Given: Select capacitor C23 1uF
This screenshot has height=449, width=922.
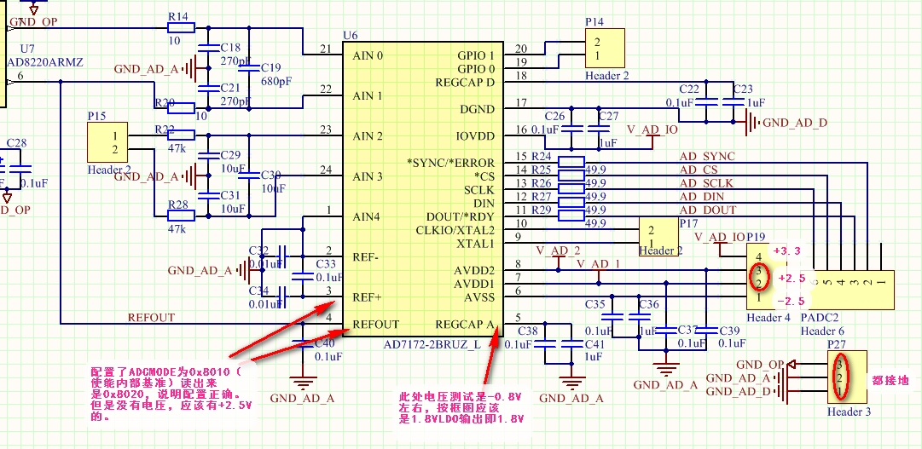Looking at the screenshot, I should pos(733,101).
